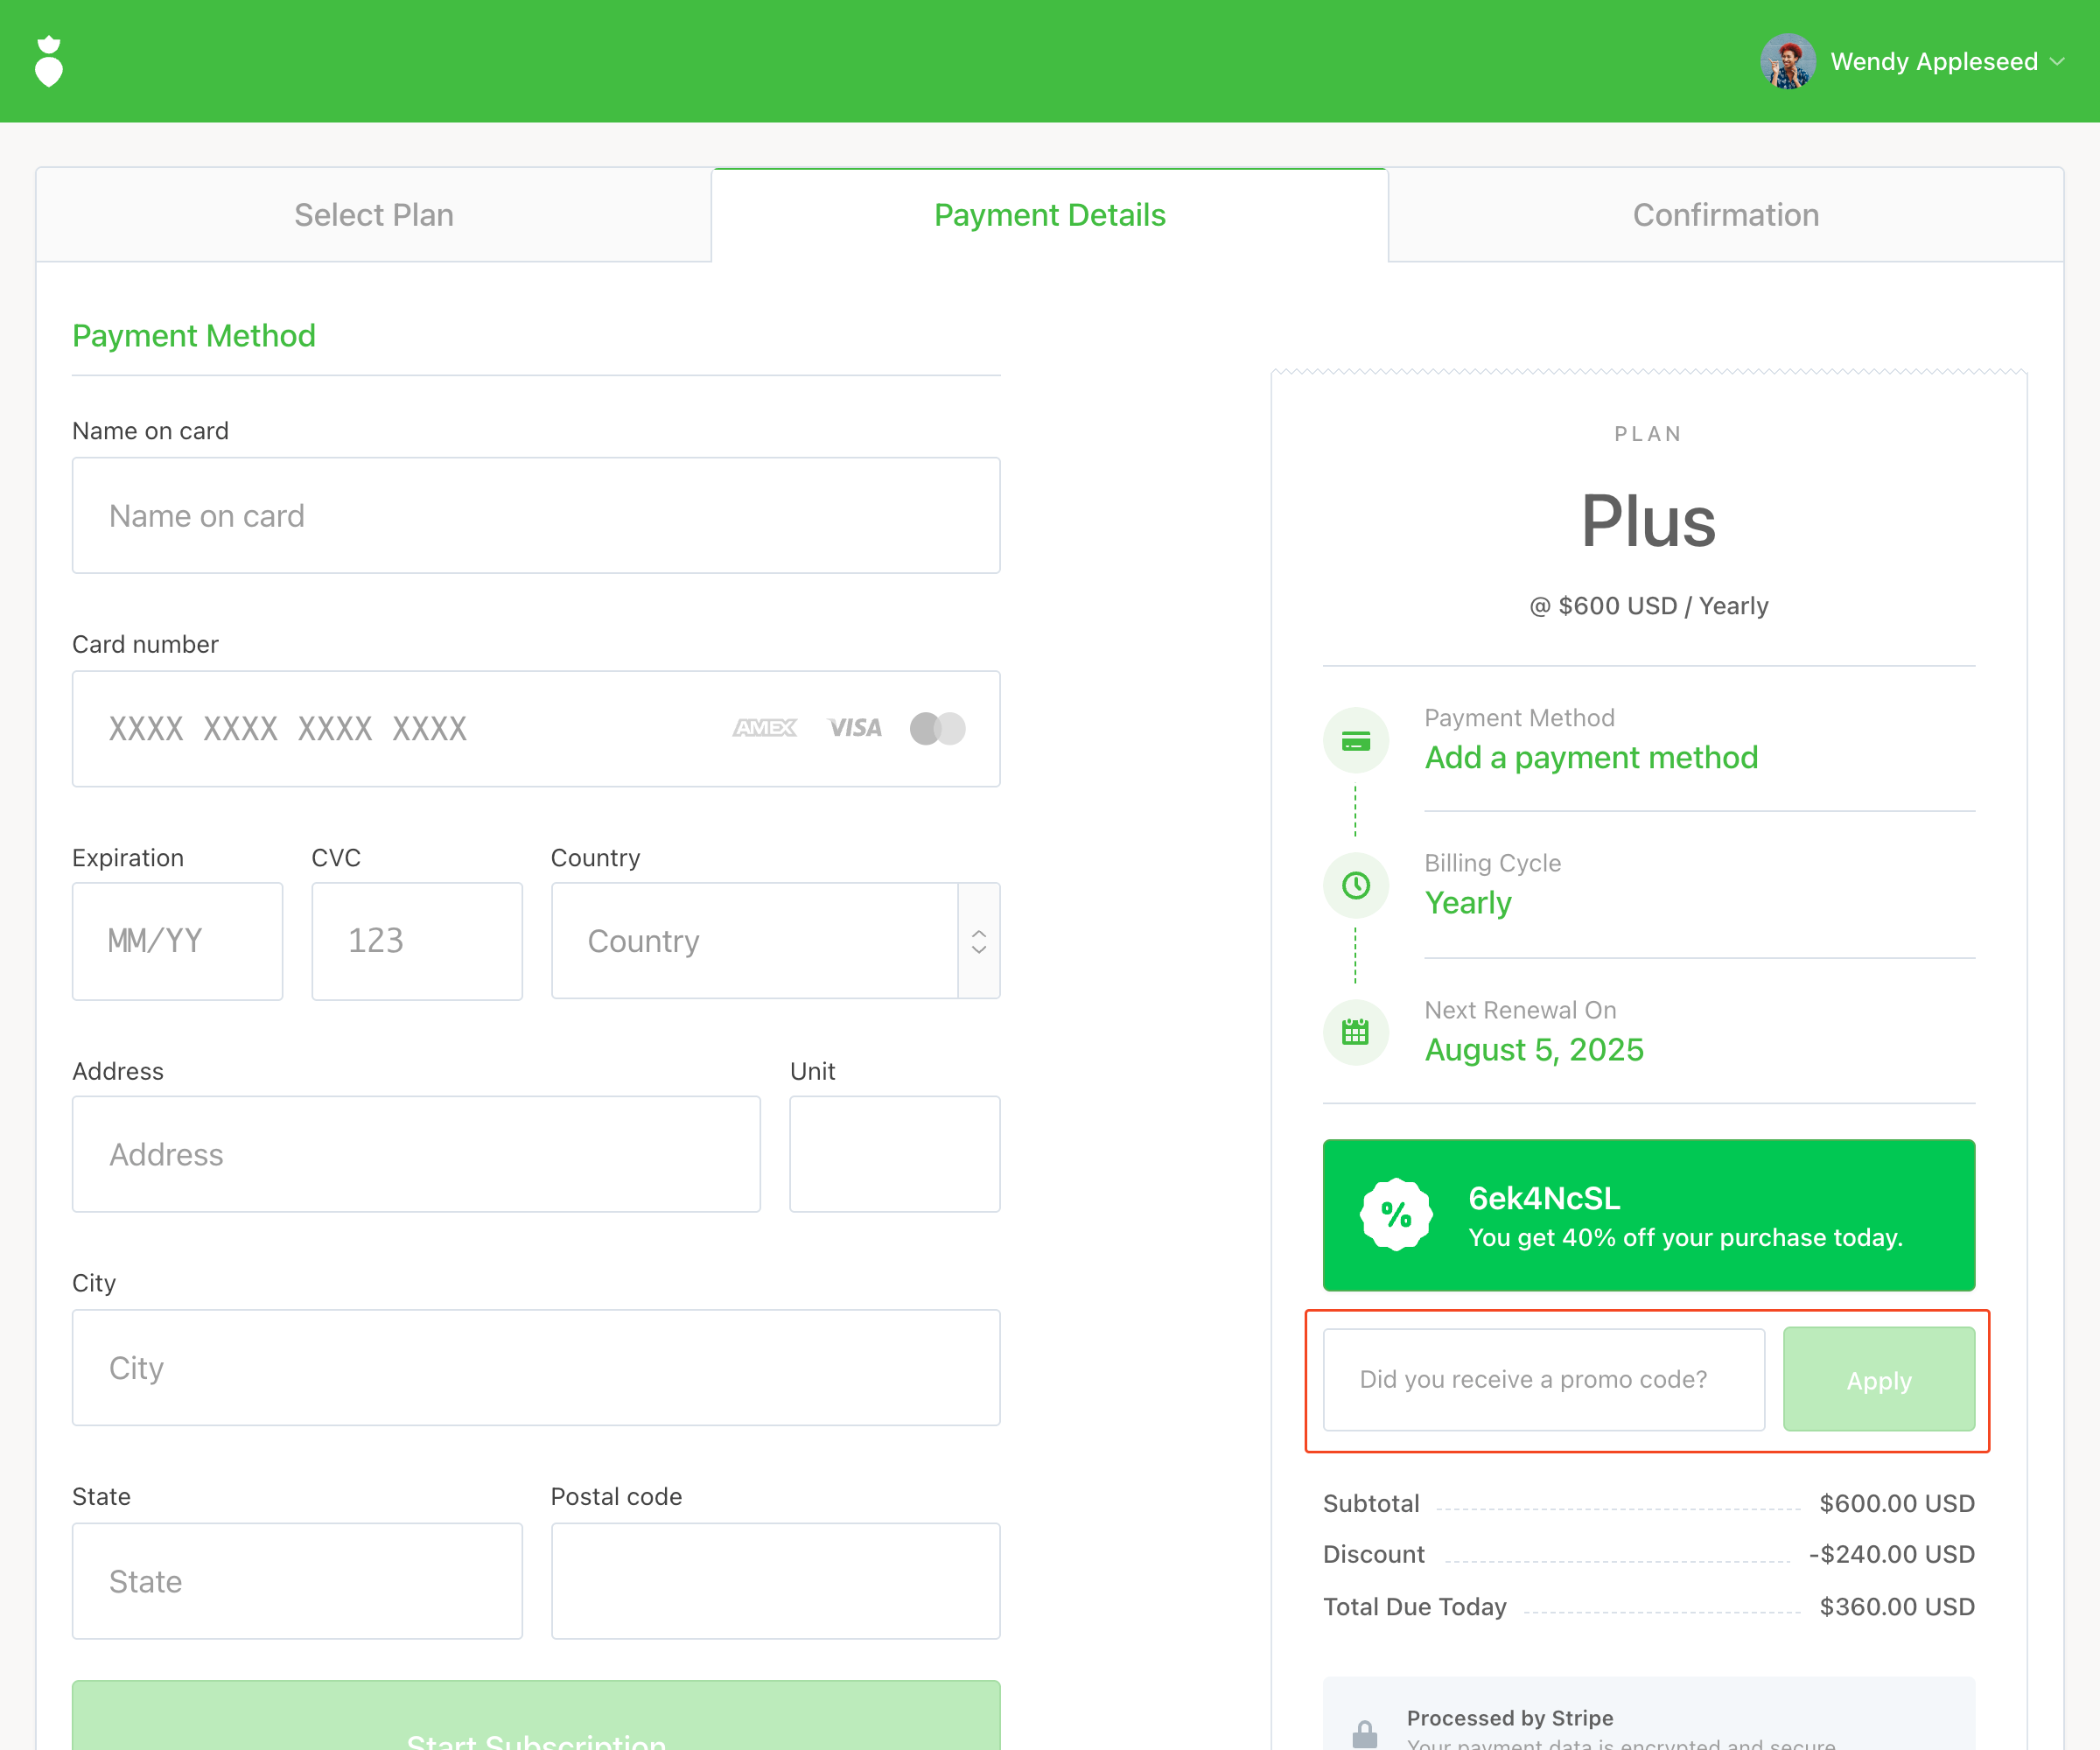Click the renewal calendar icon

[1355, 1032]
